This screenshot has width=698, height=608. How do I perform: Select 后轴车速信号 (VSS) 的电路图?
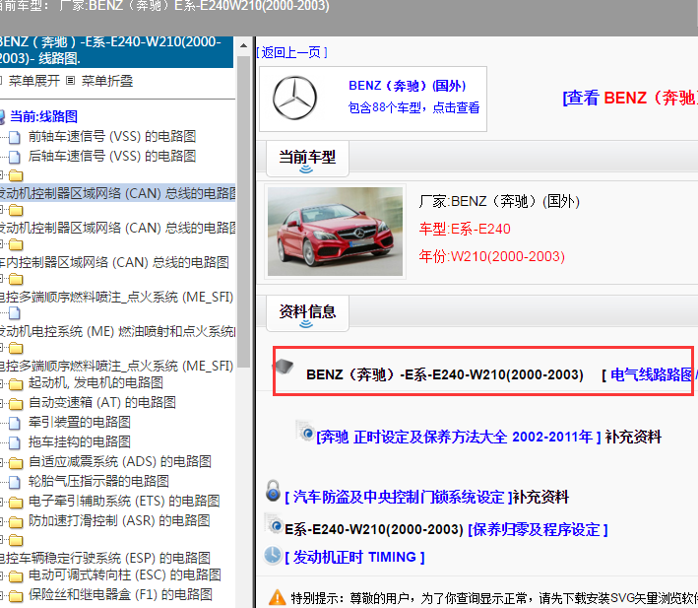112,156
